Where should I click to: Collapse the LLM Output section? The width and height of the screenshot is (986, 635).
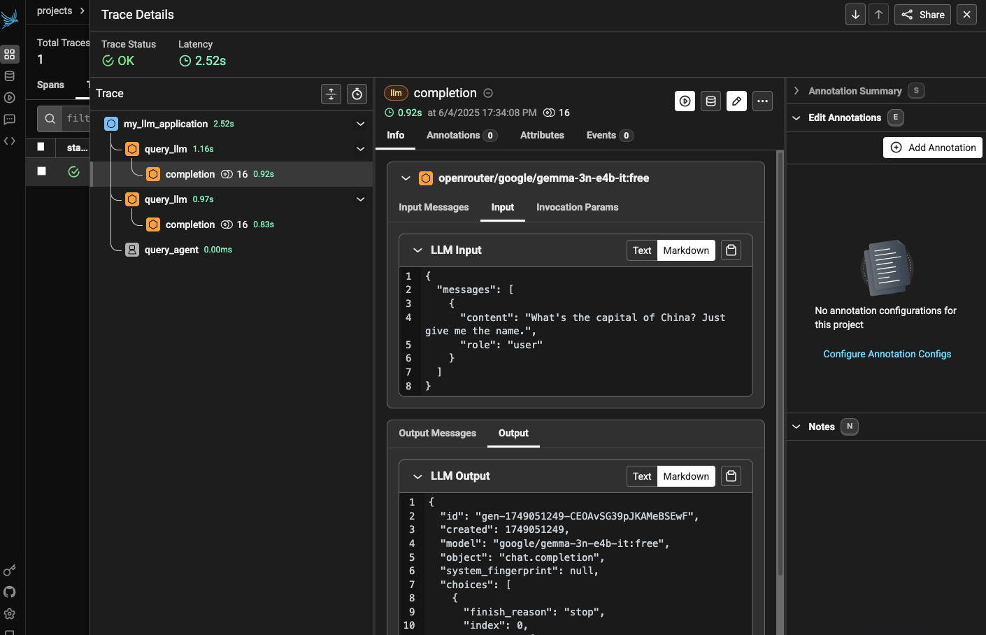(x=417, y=476)
